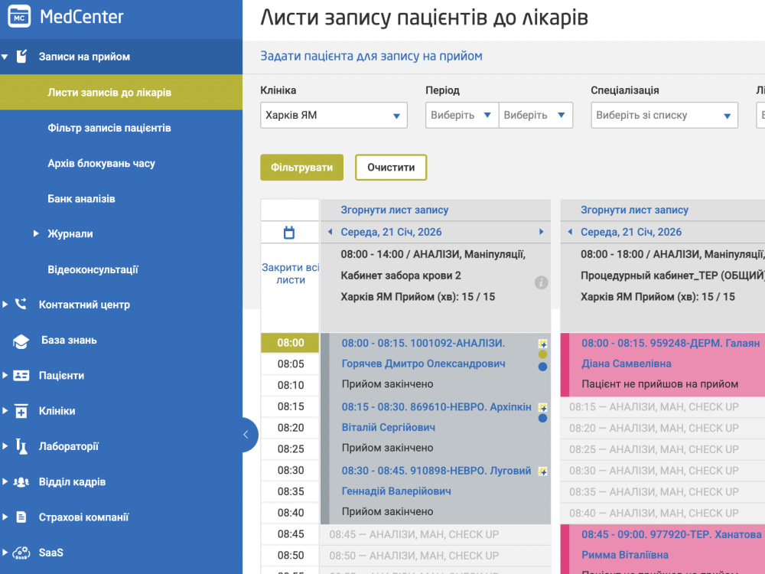Select free slot 08:50 in first sheet
Screen dimensions: 765x574
pos(435,556)
